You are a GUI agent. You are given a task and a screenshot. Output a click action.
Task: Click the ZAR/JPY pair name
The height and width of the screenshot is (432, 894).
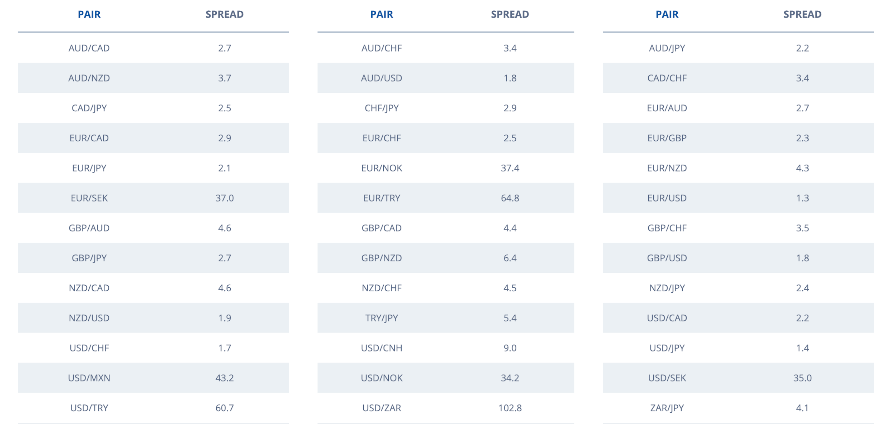667,408
